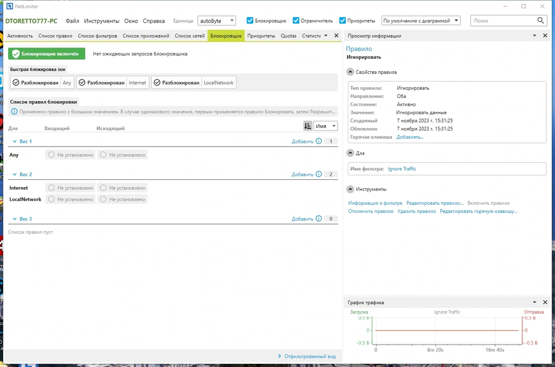Open the Файл menu
555x367 pixels.
point(72,21)
